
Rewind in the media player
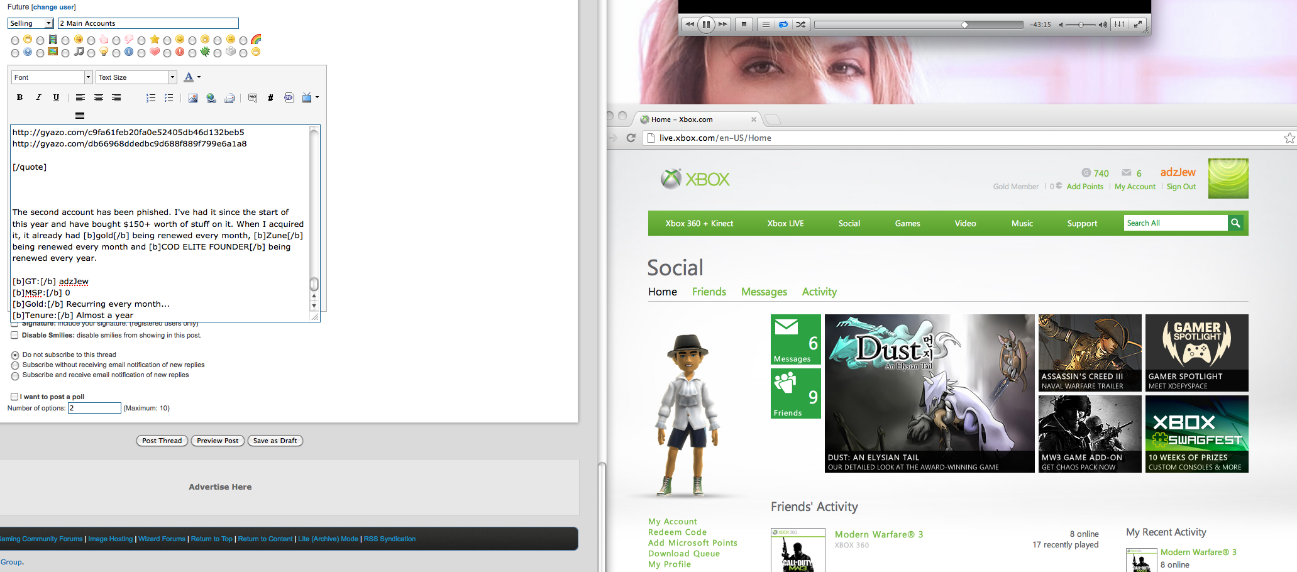point(690,25)
